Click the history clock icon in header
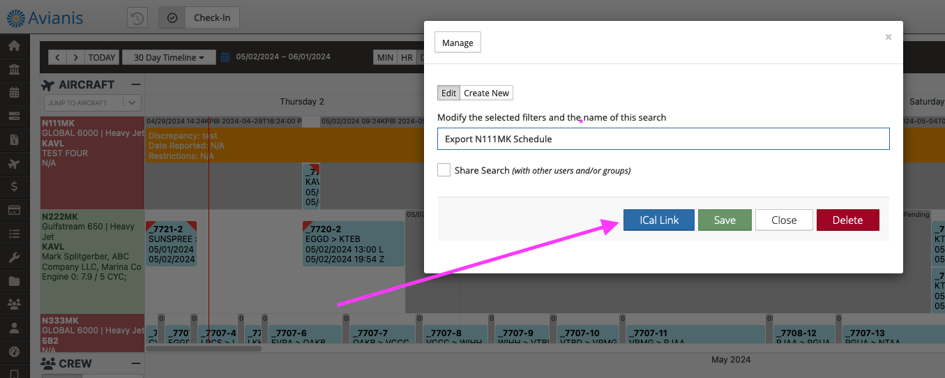The width and height of the screenshot is (945, 378). coord(137,17)
